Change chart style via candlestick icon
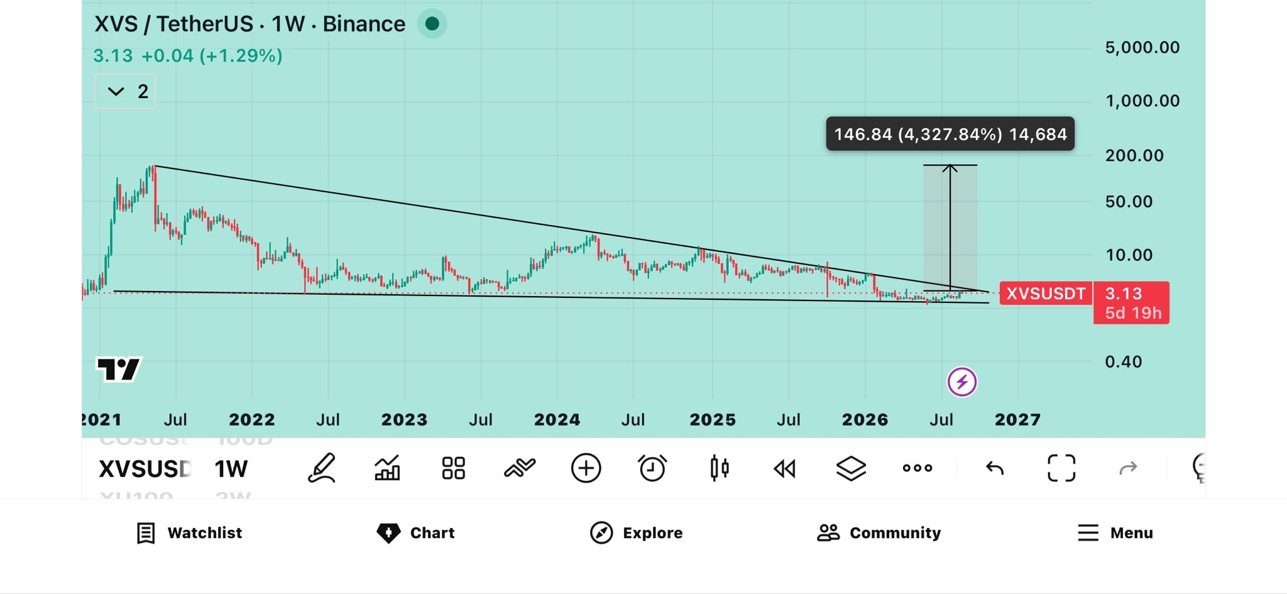This screenshot has height=594, width=1287. pyautogui.click(x=719, y=468)
